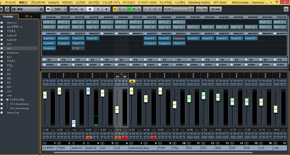Expand the EQ rack on first channel
The width and height of the screenshot is (290, 155).
click(49, 60)
